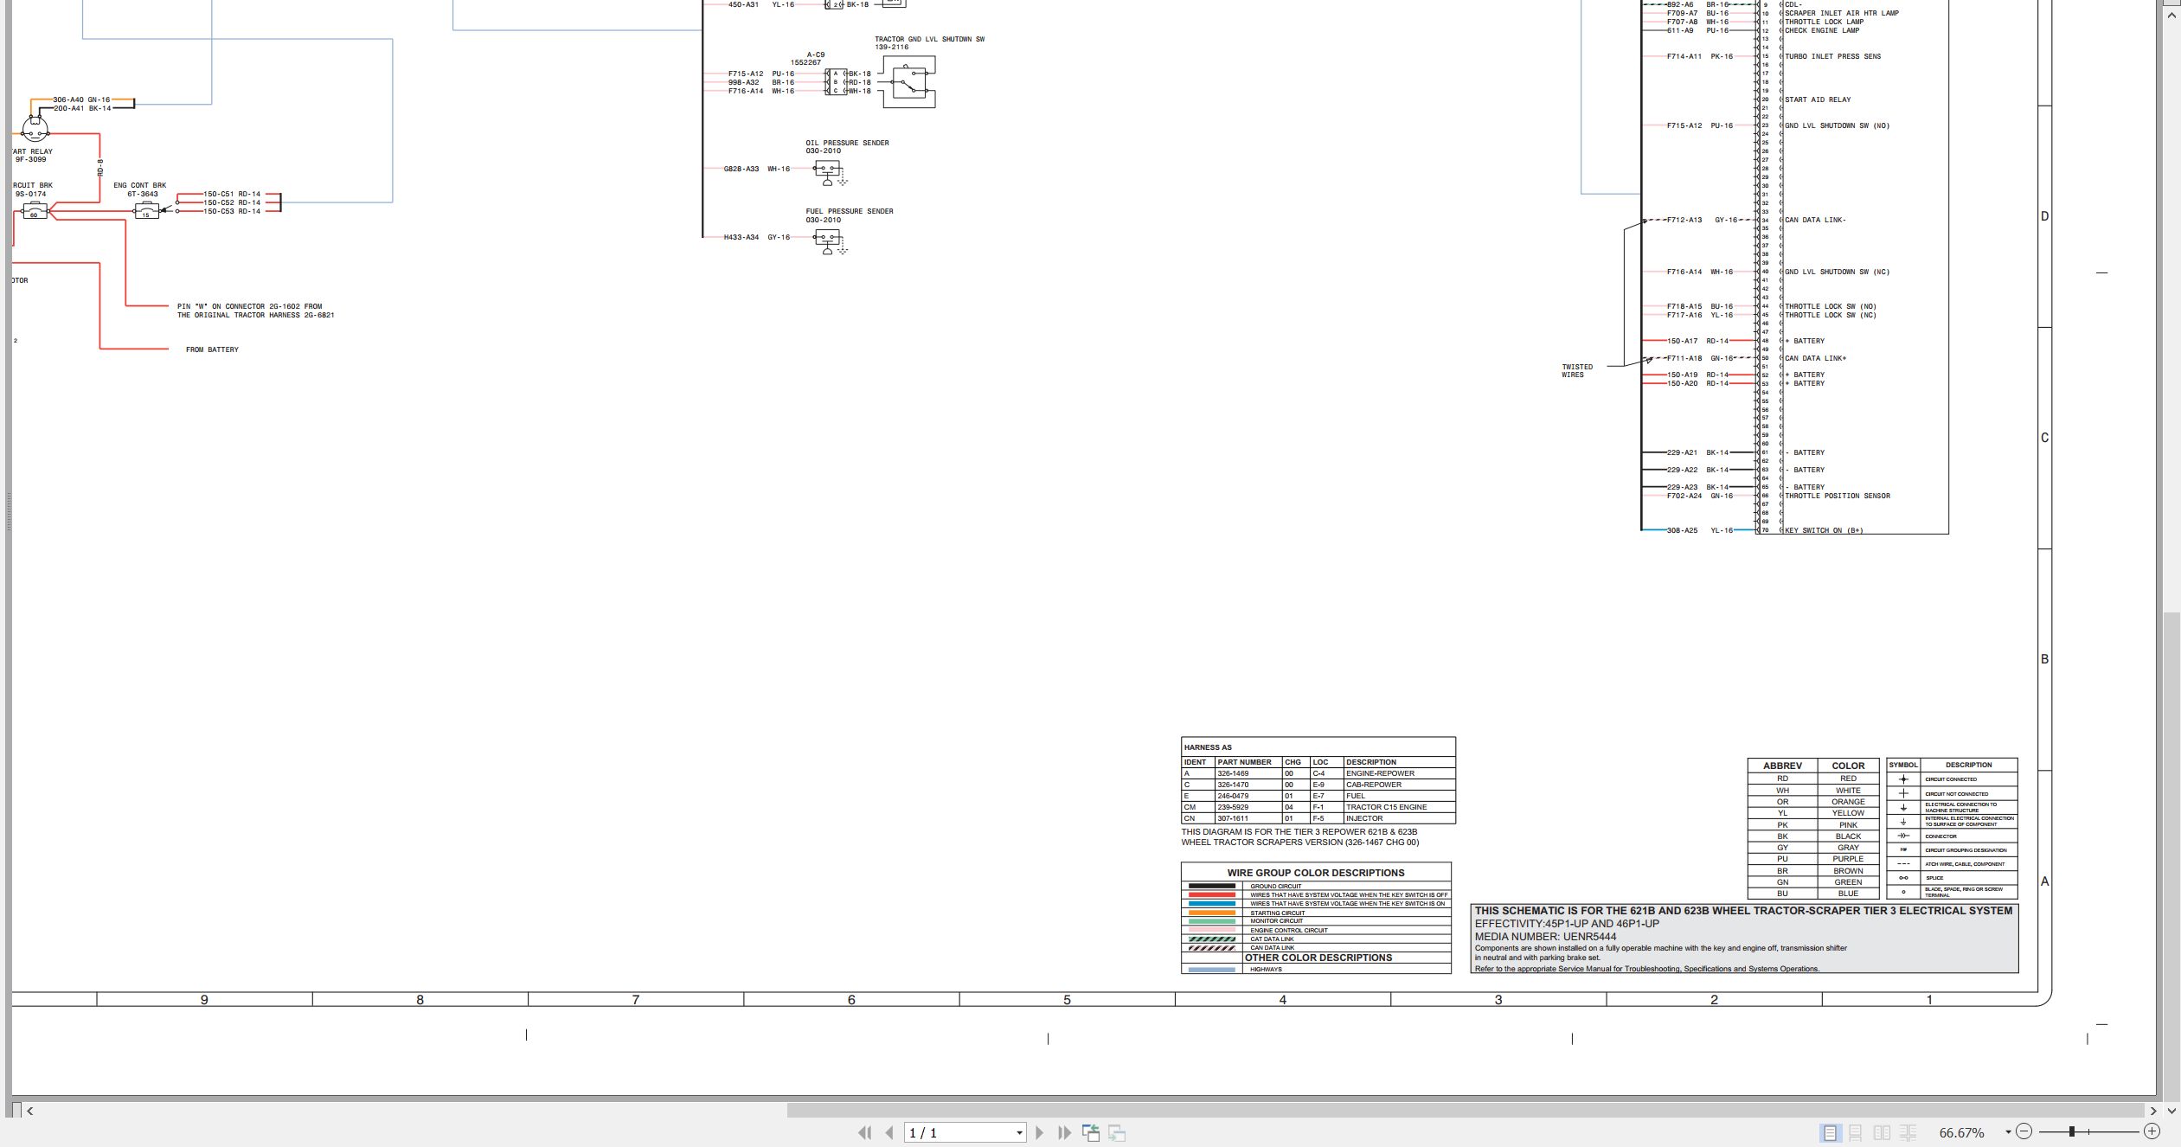Switch to two-page facing layout
The image size is (2181, 1147).
click(1882, 1132)
